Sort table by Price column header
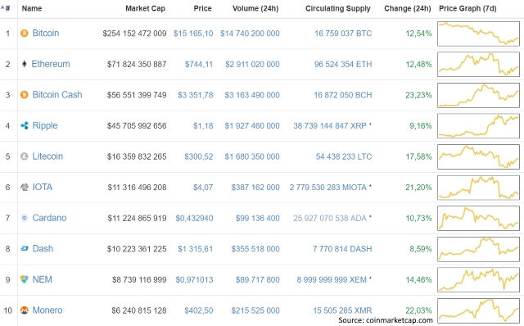This screenshot has width=524, height=326. pyautogui.click(x=202, y=8)
